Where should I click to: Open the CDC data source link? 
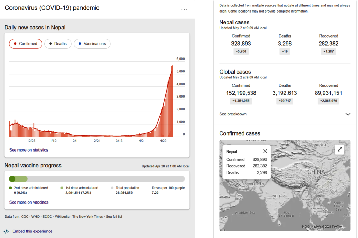(x=24, y=217)
